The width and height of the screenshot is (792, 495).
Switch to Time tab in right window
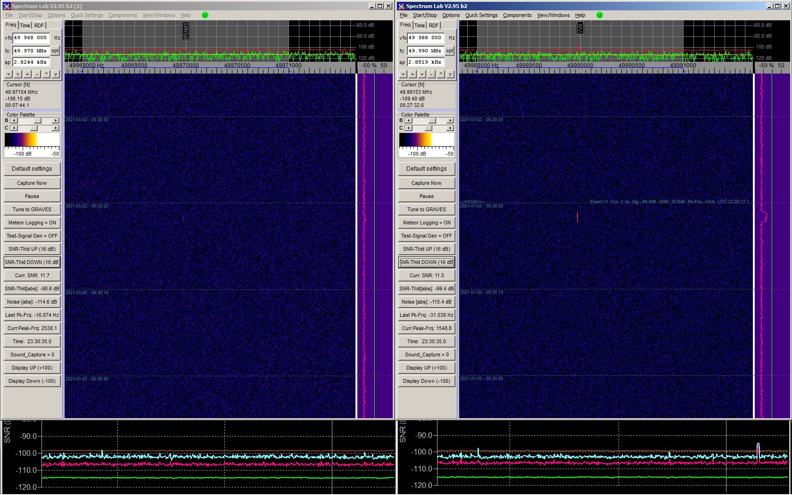pyautogui.click(x=420, y=25)
